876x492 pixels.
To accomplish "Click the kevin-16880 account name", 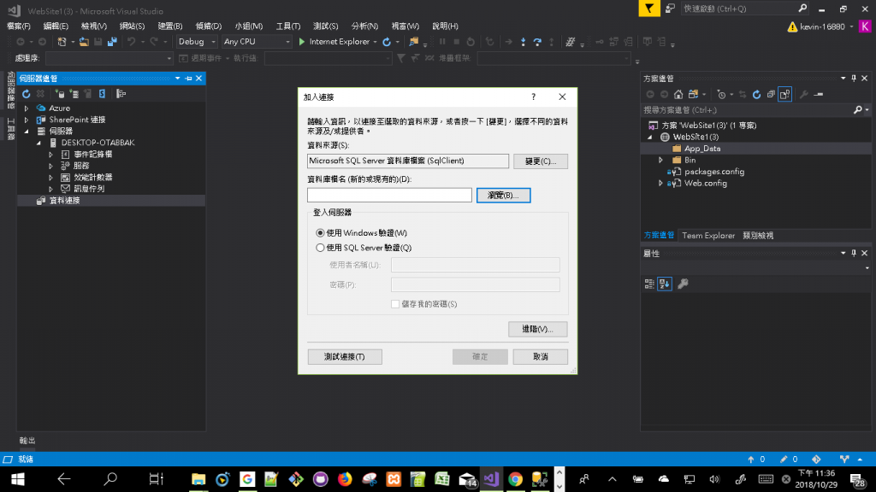I will pos(822,26).
